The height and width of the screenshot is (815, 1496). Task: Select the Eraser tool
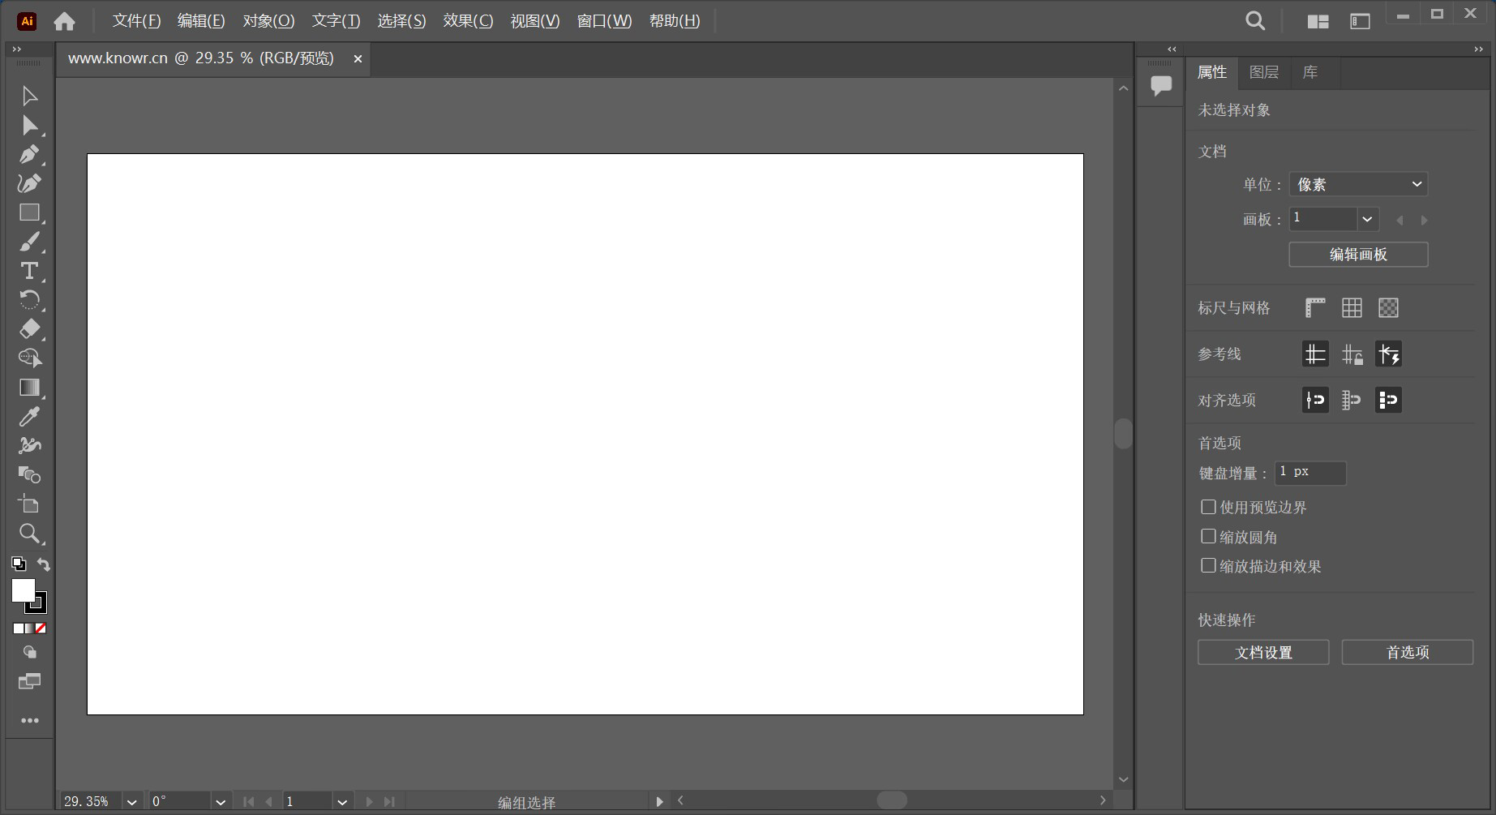(x=29, y=329)
